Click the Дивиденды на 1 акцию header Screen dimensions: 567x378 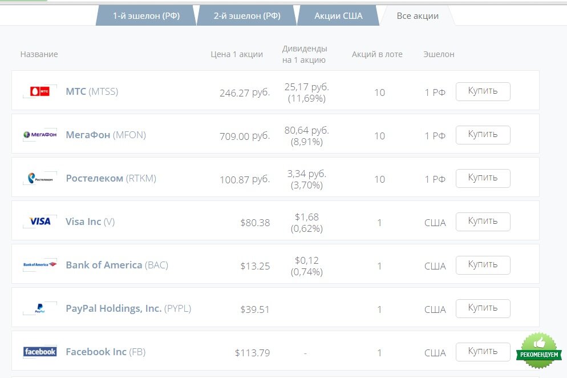tap(305, 54)
